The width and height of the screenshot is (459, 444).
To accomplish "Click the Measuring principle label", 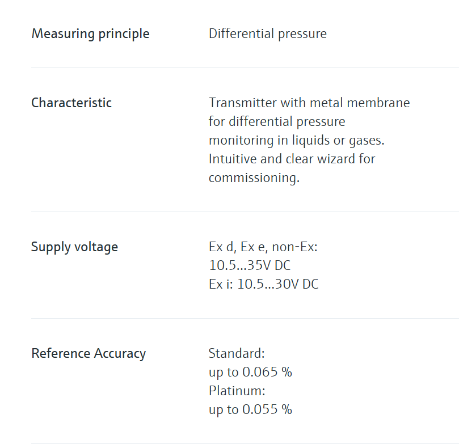I will tap(90, 34).
